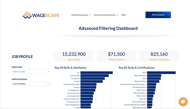Open the chat bubble widget

point(183,102)
